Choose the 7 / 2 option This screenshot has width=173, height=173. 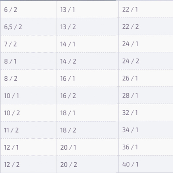(x=10, y=44)
